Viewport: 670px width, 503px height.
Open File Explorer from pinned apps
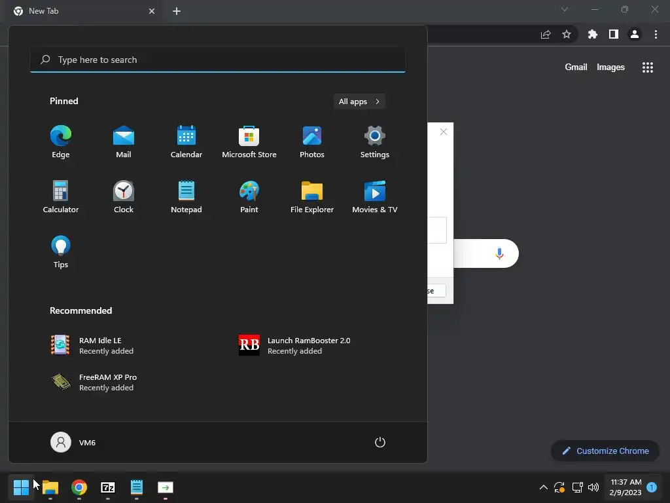pyautogui.click(x=312, y=196)
